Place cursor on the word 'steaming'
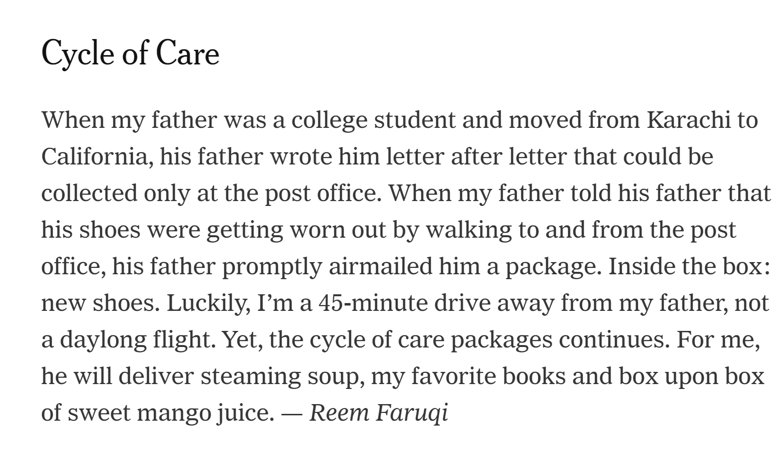 (x=251, y=376)
